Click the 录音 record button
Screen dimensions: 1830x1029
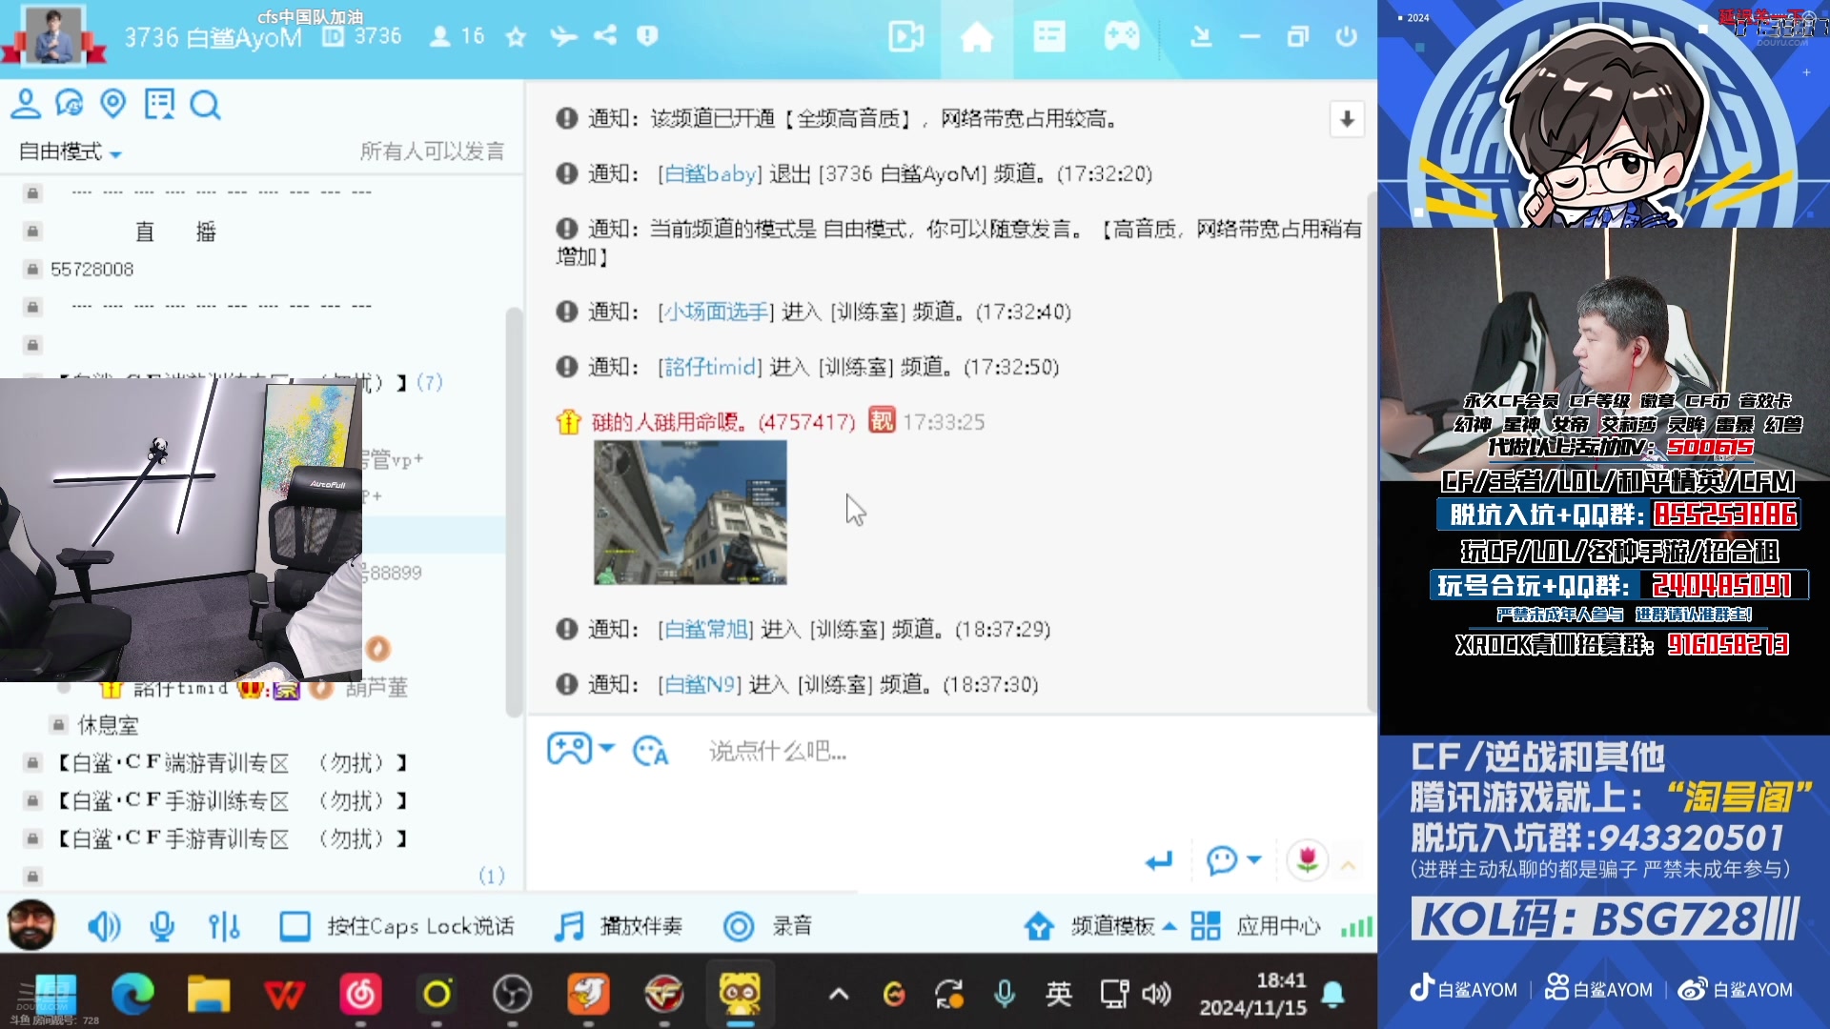click(x=768, y=926)
